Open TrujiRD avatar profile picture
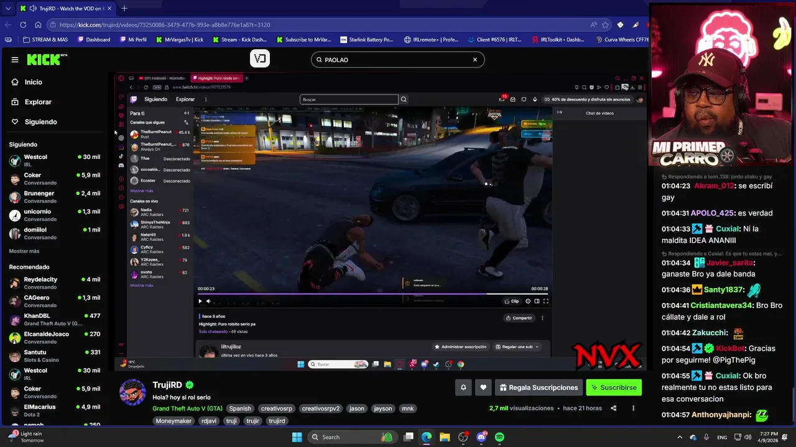This screenshot has height=447, width=796. click(x=132, y=392)
